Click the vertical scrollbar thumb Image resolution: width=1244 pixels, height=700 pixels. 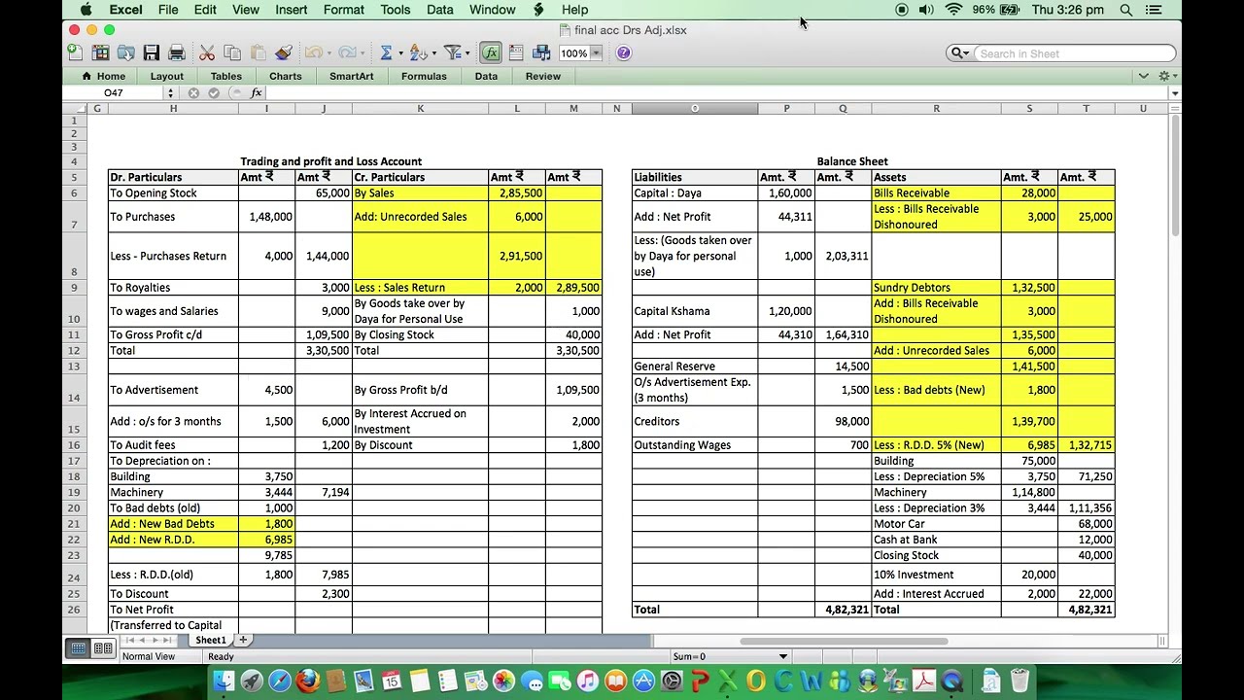1175,175
